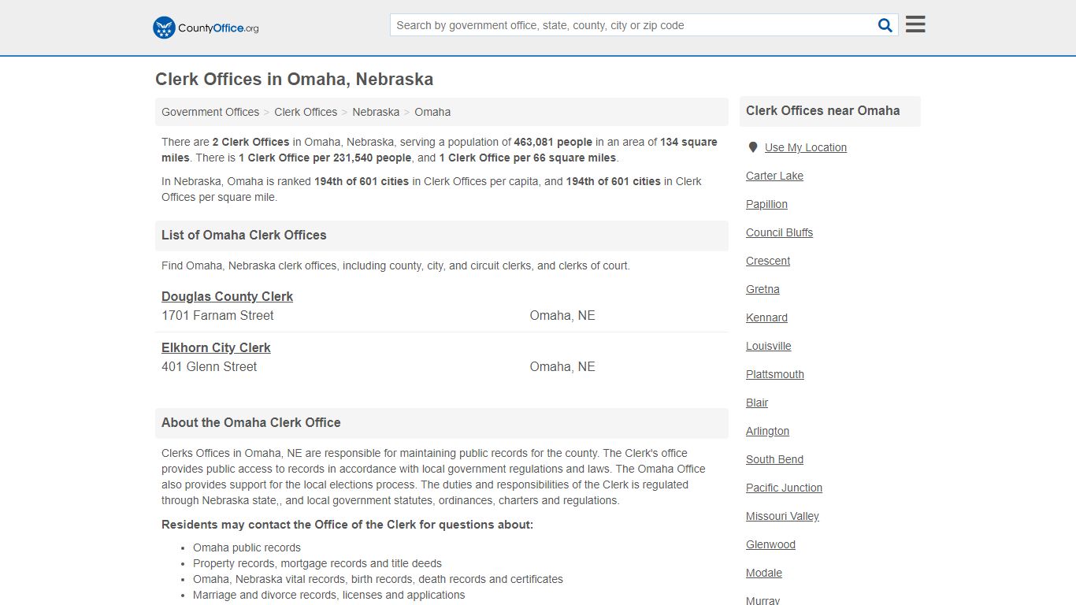Open Plattsmouth clerk offices

[775, 374]
